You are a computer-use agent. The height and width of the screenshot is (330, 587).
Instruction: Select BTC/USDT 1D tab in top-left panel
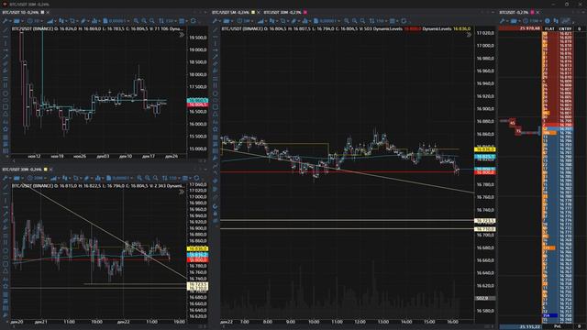click(20, 12)
